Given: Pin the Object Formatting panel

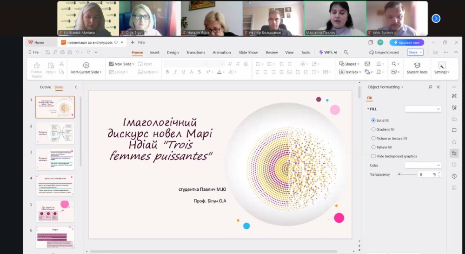Looking at the screenshot, I should (430, 87).
